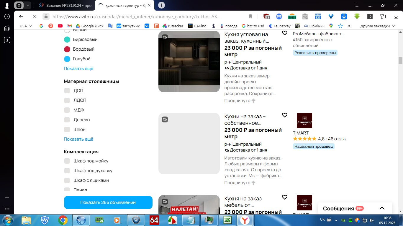Image resolution: width=403 pixels, height=226 pixels.
Task: Open the 'погода' bookmark
Action: pos(229,26)
